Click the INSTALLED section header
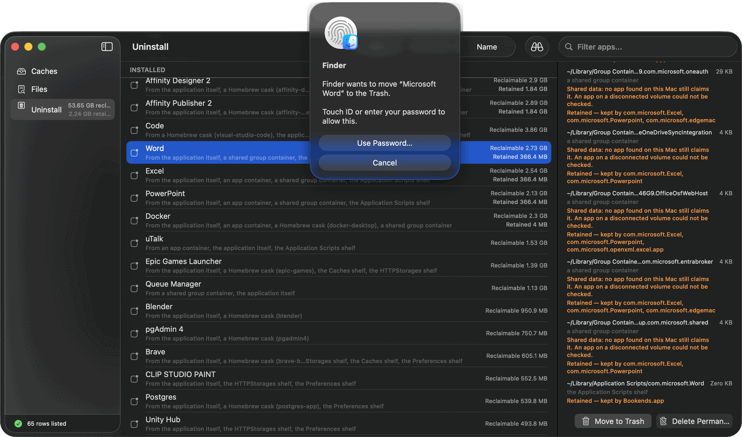The height and width of the screenshot is (437, 742). (x=148, y=70)
